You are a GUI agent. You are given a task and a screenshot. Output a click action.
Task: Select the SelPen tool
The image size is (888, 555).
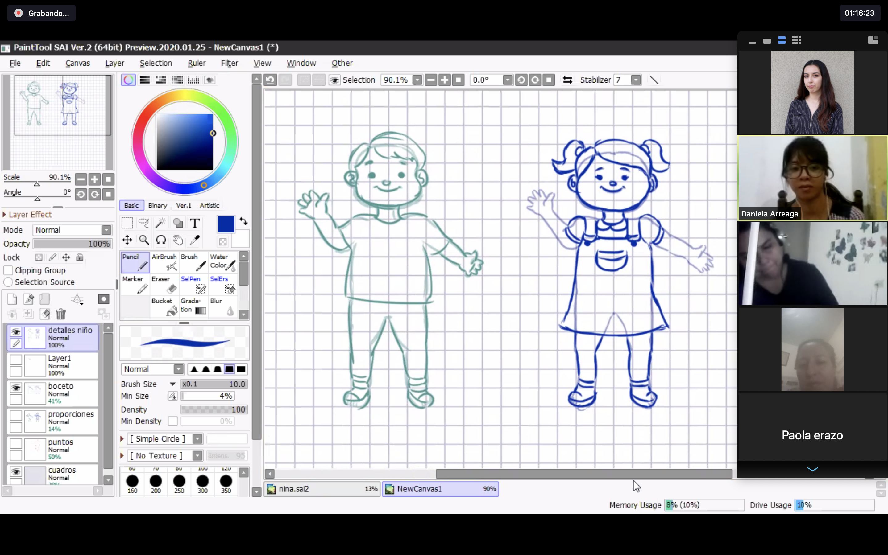193,284
